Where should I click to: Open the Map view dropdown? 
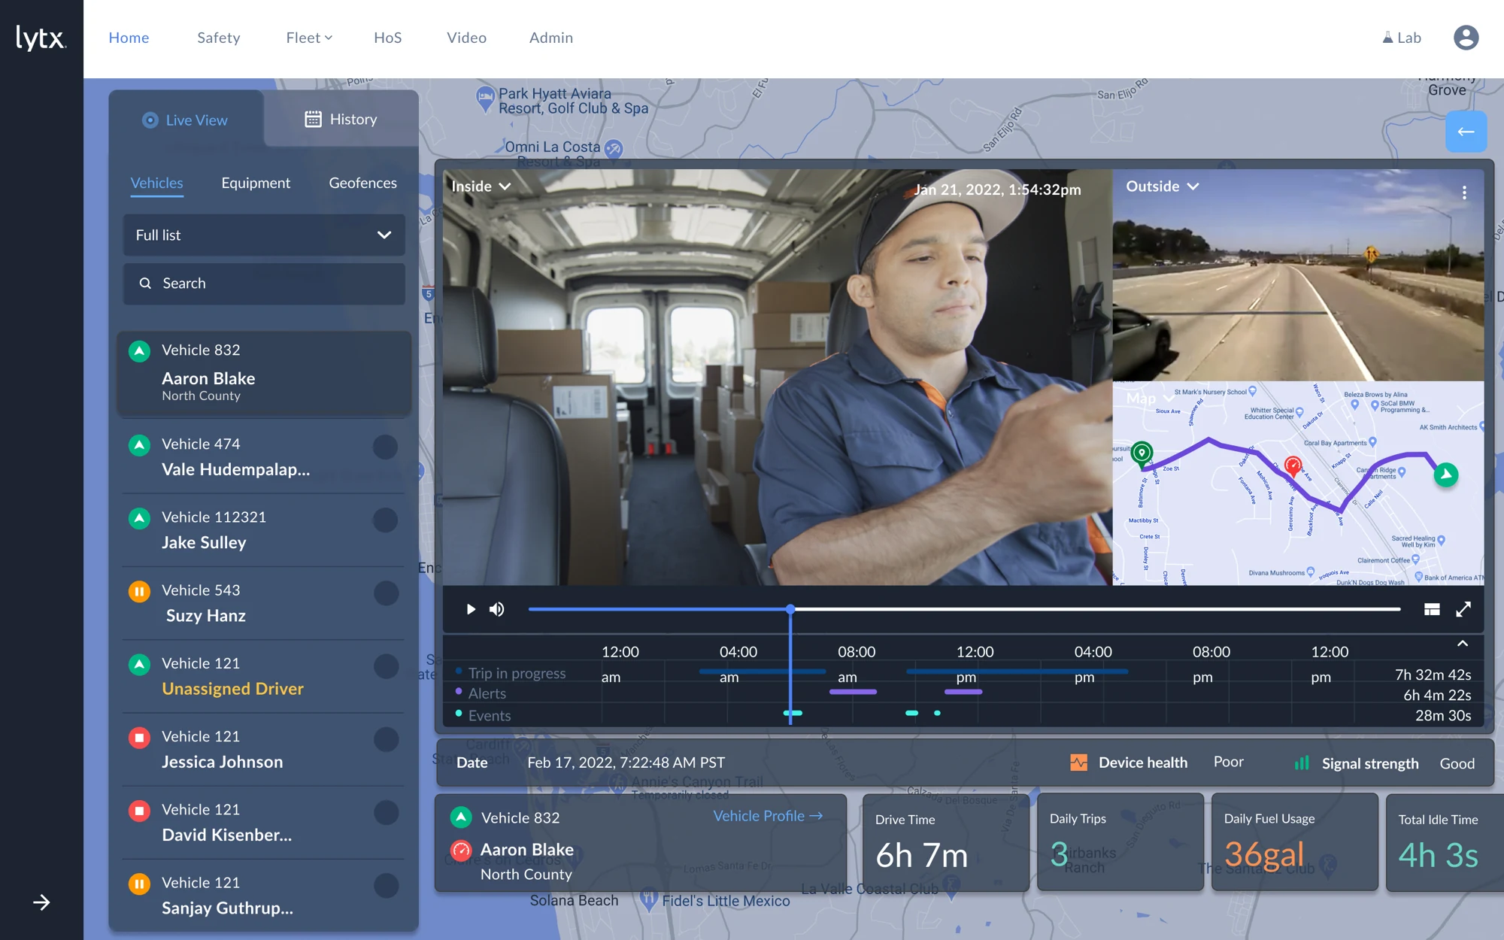(1149, 399)
